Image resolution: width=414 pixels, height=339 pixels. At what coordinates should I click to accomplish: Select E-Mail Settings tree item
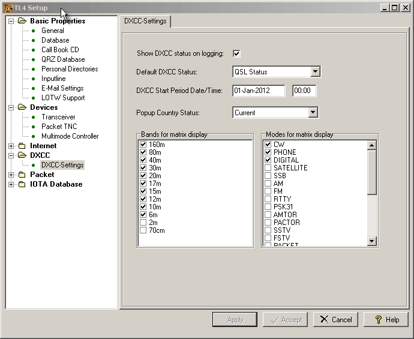62,88
